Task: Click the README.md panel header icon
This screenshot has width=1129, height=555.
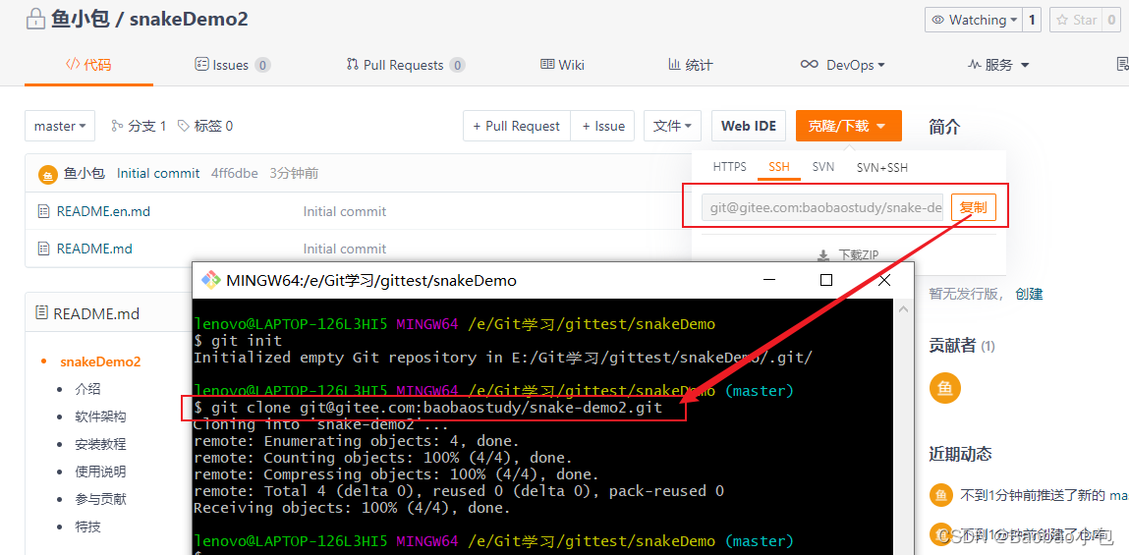Action: [42, 313]
